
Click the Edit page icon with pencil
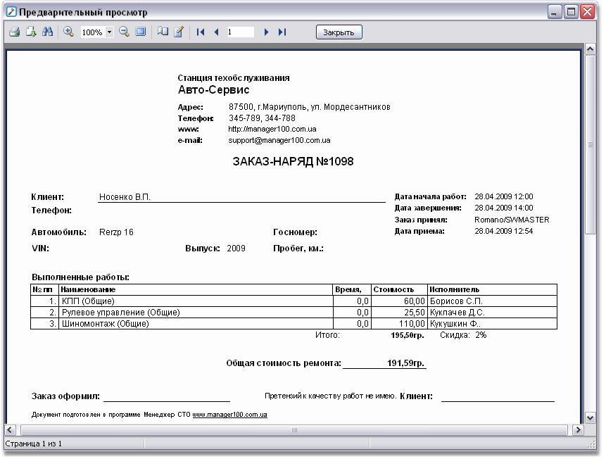179,32
